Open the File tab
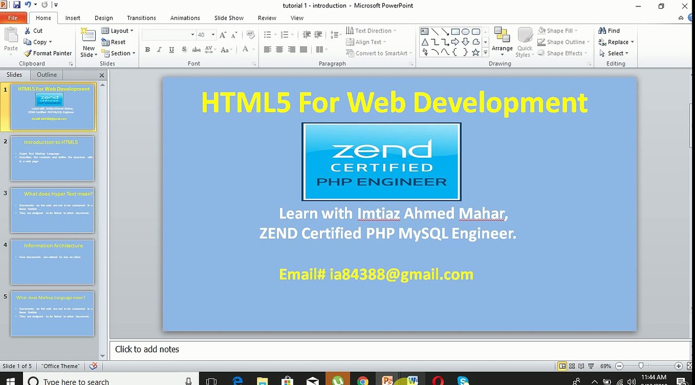The width and height of the screenshot is (695, 385). (13, 18)
